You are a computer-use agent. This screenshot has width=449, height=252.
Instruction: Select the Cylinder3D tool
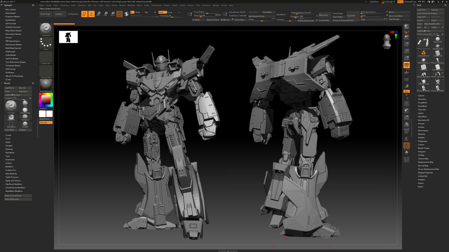tap(437, 53)
